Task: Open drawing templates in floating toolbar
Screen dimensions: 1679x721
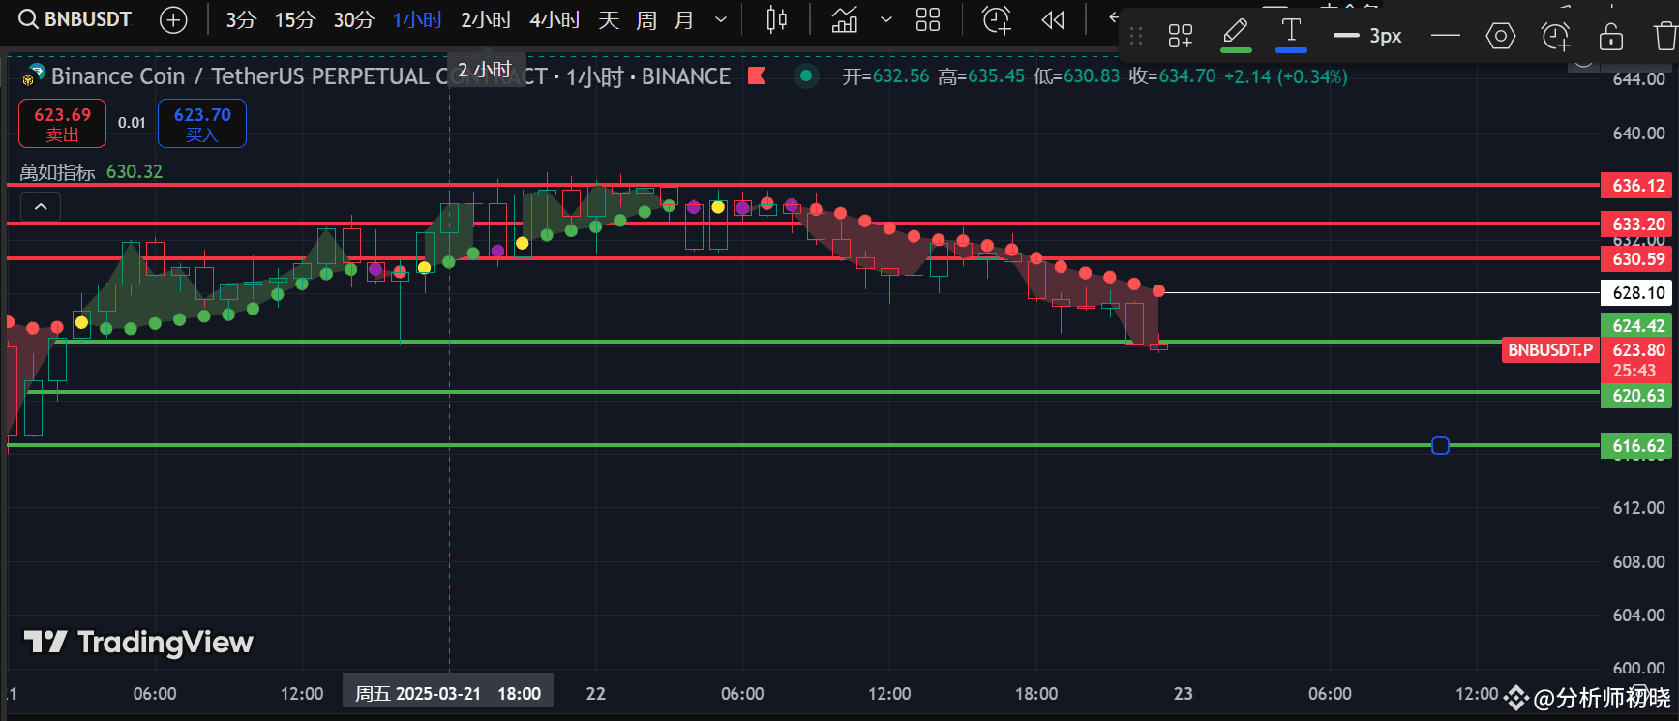Action: point(1180,37)
